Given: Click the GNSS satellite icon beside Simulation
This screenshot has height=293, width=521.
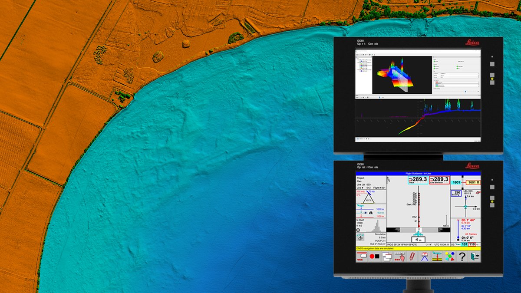Looking at the screenshot, I should pos(360,237).
